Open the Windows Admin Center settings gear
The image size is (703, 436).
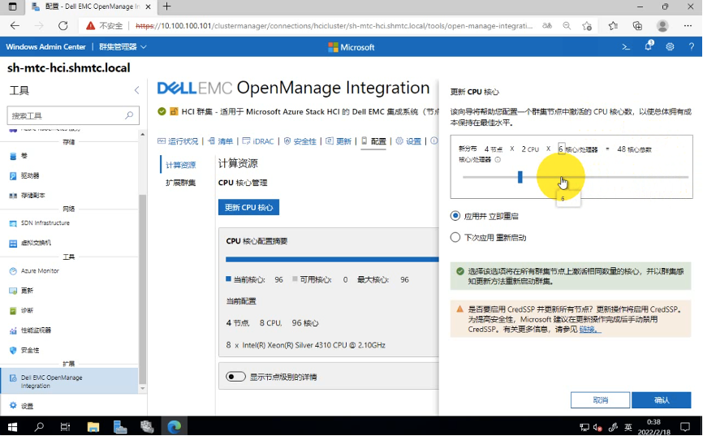670,46
